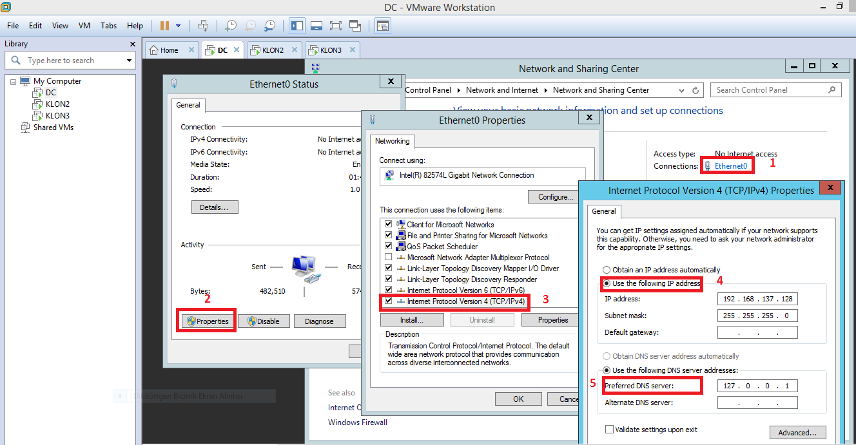
Task: Select Obtain an IP address automatically
Action: [606, 270]
